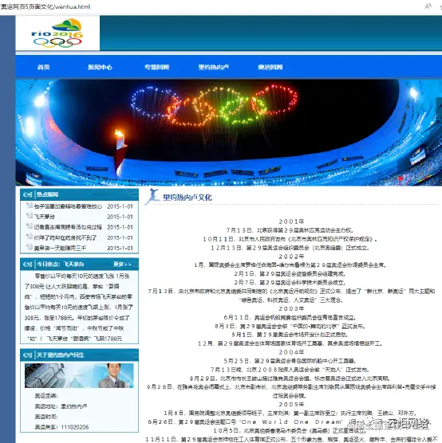Screen dimensions: 442x443
Task: Open the news link 价降了药却在药房找不到了
Action: [65, 238]
